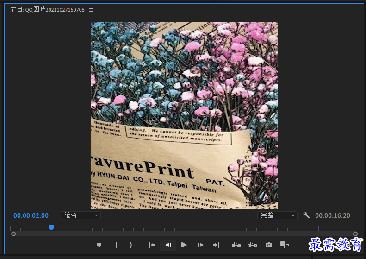Image resolution: width=366 pixels, height=259 pixels.
Task: Click the time ruler zoom scrollbar
Action: (185, 234)
